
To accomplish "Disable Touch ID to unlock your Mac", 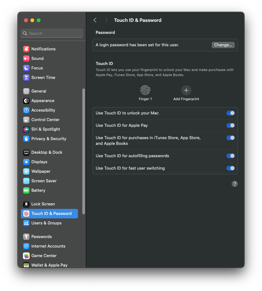I will (231, 113).
